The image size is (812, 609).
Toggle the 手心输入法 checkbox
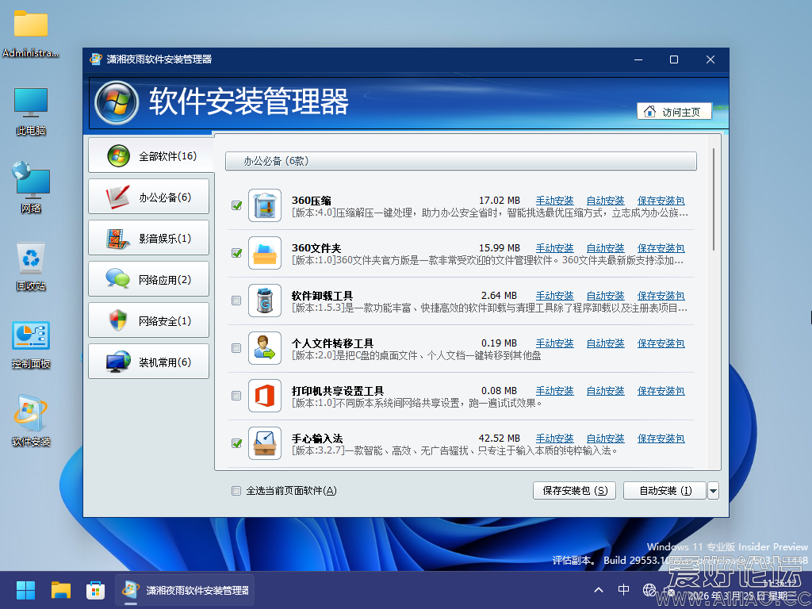pos(236,444)
